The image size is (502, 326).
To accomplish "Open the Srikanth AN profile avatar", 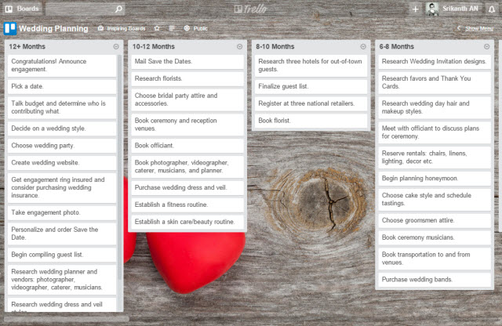I will point(432,9).
